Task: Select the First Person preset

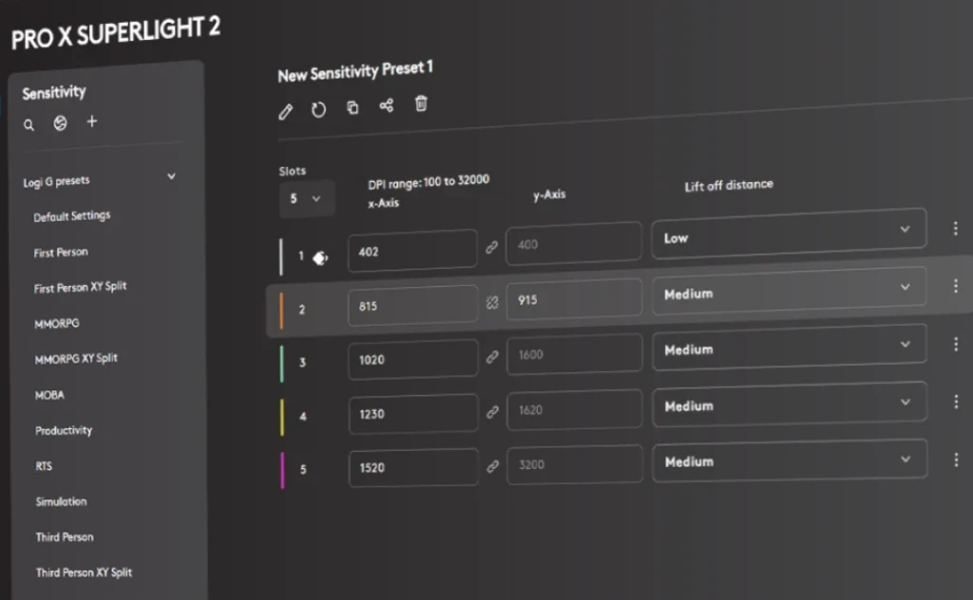Action: [61, 253]
